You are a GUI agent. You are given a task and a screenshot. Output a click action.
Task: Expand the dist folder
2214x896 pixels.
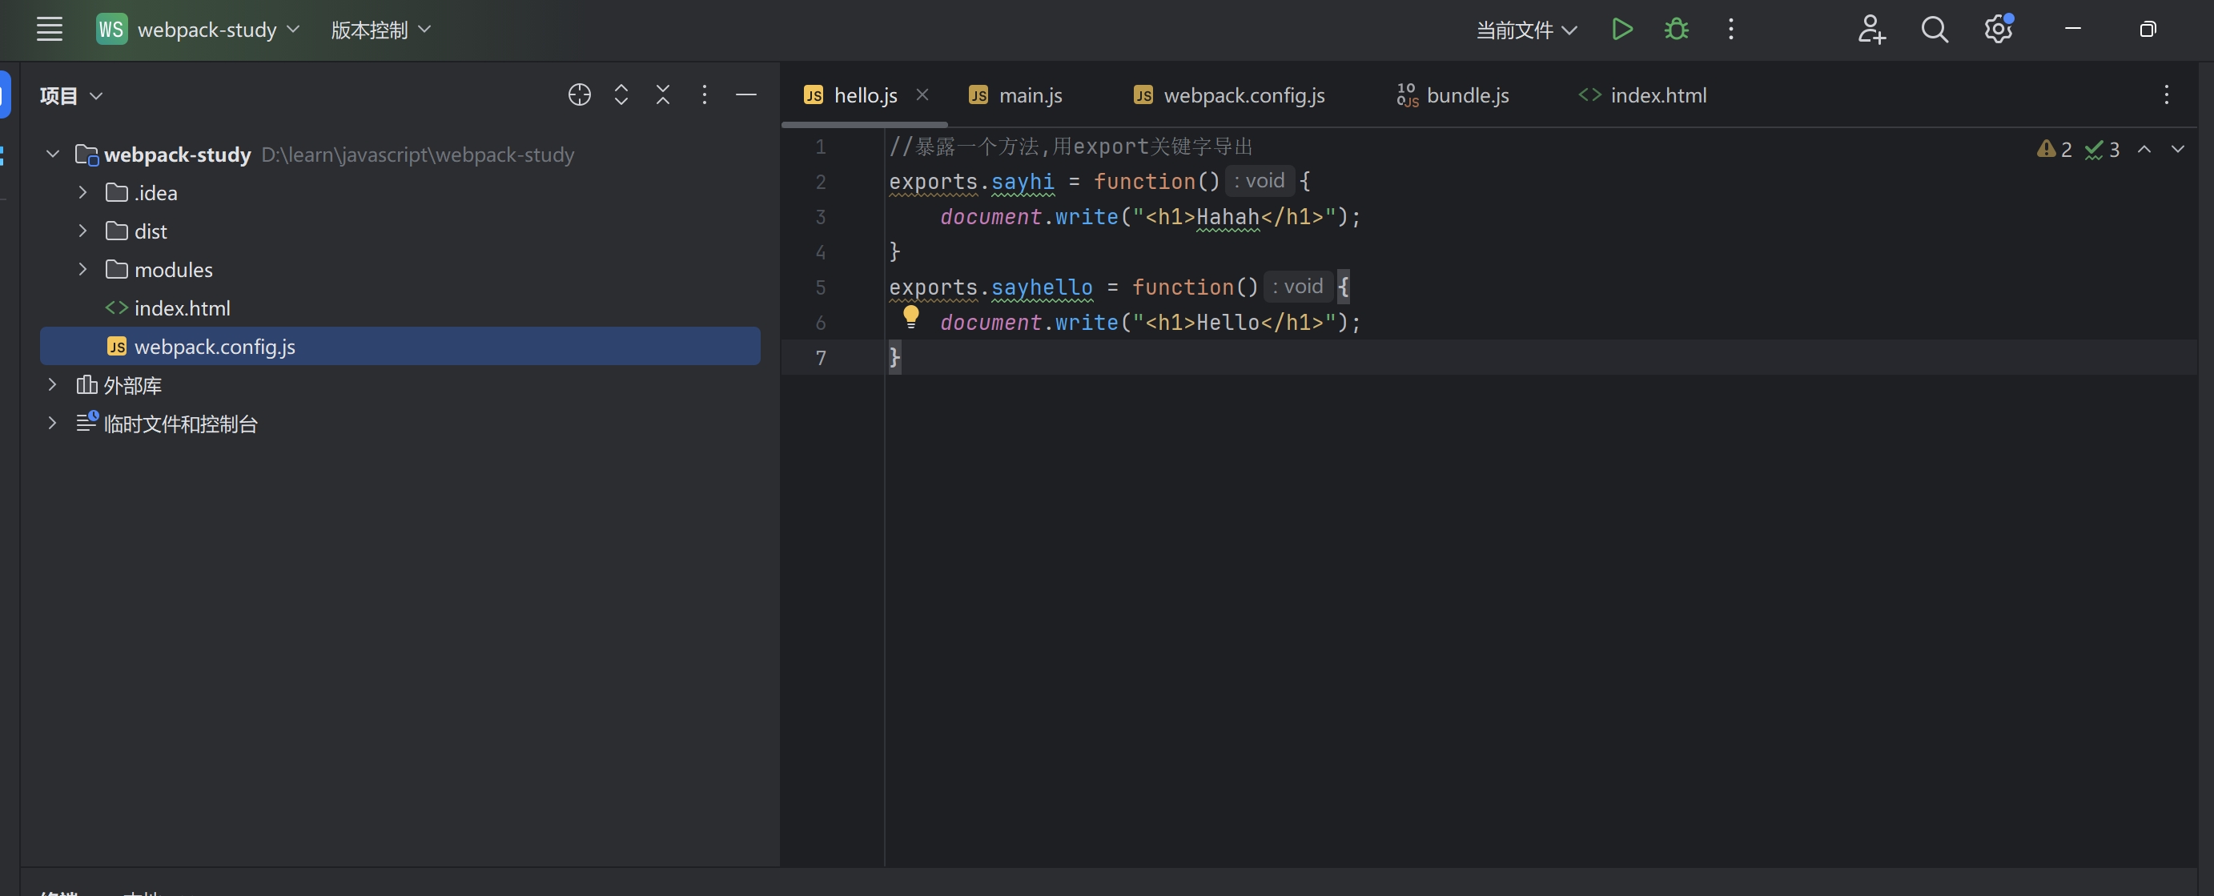click(82, 231)
